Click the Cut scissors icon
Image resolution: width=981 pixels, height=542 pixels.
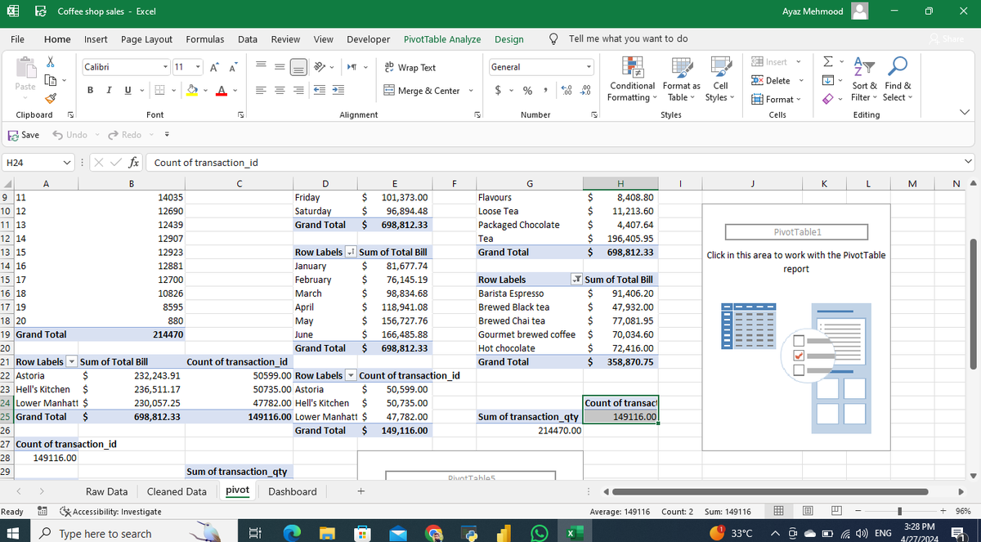click(50, 60)
